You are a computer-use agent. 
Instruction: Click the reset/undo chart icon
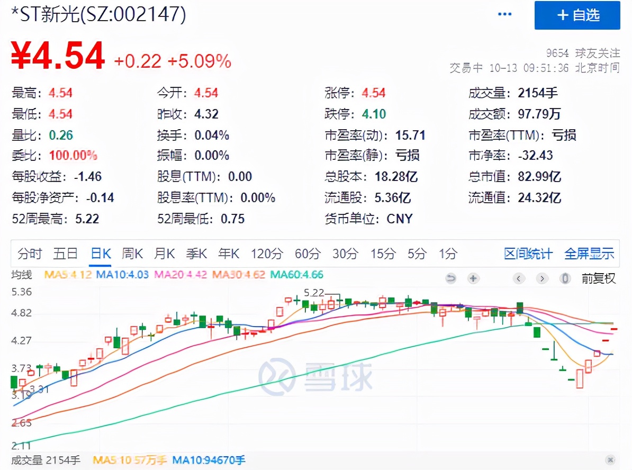[x=450, y=278]
